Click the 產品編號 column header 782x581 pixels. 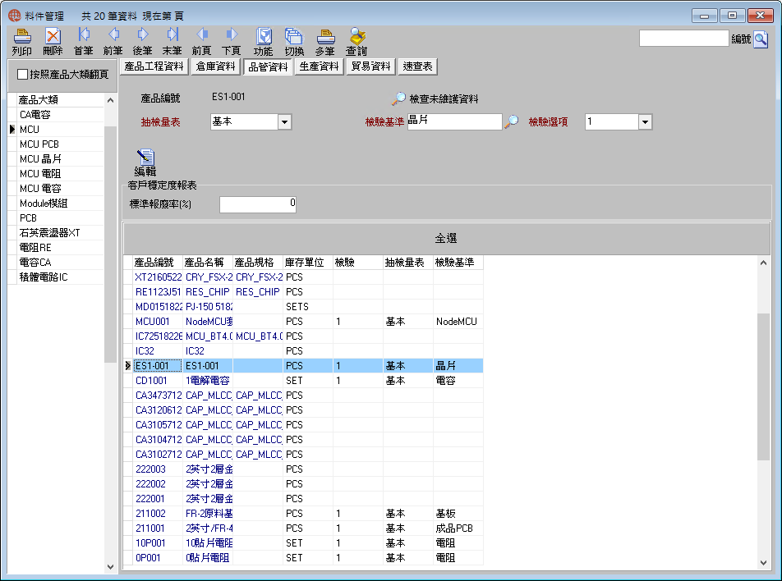point(158,263)
